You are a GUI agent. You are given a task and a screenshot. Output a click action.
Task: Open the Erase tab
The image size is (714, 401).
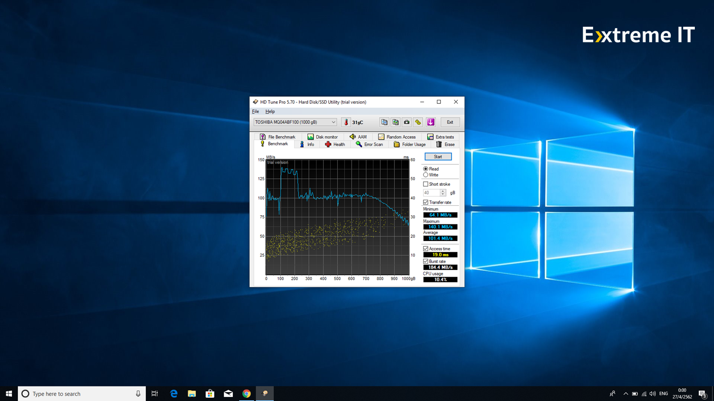[x=445, y=144]
